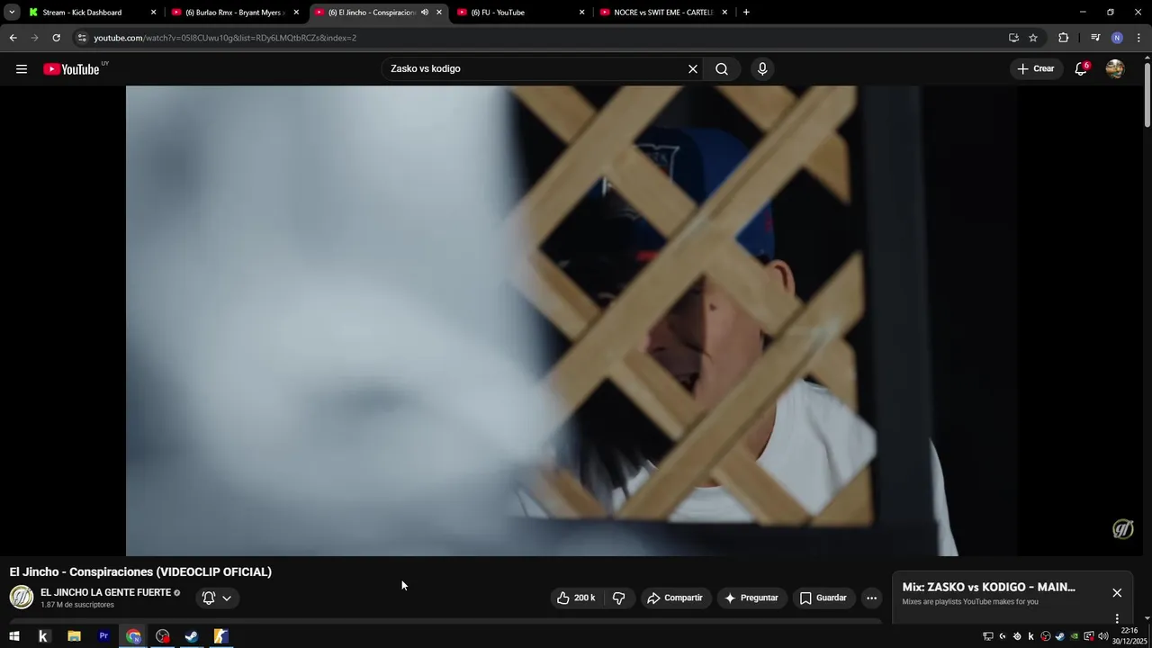The image size is (1152, 648).
Task: Switch to Burlao Rmx - Bryant Myers tab
Action: pos(235,13)
